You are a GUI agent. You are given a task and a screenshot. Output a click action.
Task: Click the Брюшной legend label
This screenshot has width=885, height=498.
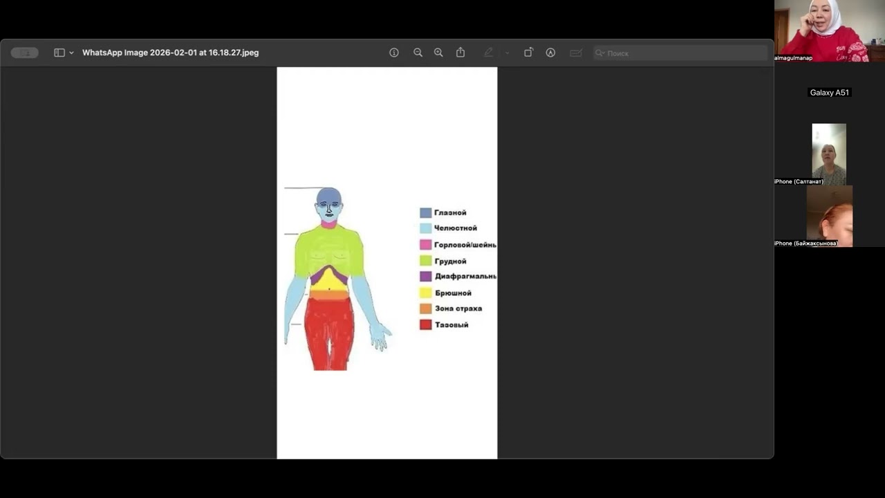[x=453, y=293]
